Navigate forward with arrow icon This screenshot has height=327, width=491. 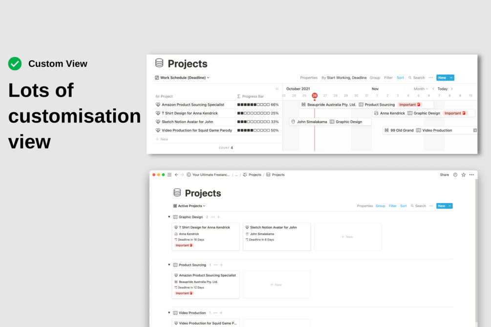tap(182, 175)
